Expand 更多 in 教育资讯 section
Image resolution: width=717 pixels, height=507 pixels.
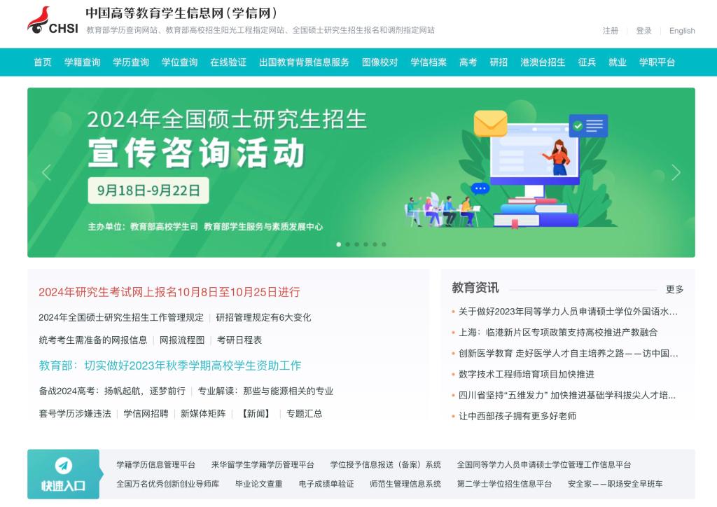tap(674, 289)
